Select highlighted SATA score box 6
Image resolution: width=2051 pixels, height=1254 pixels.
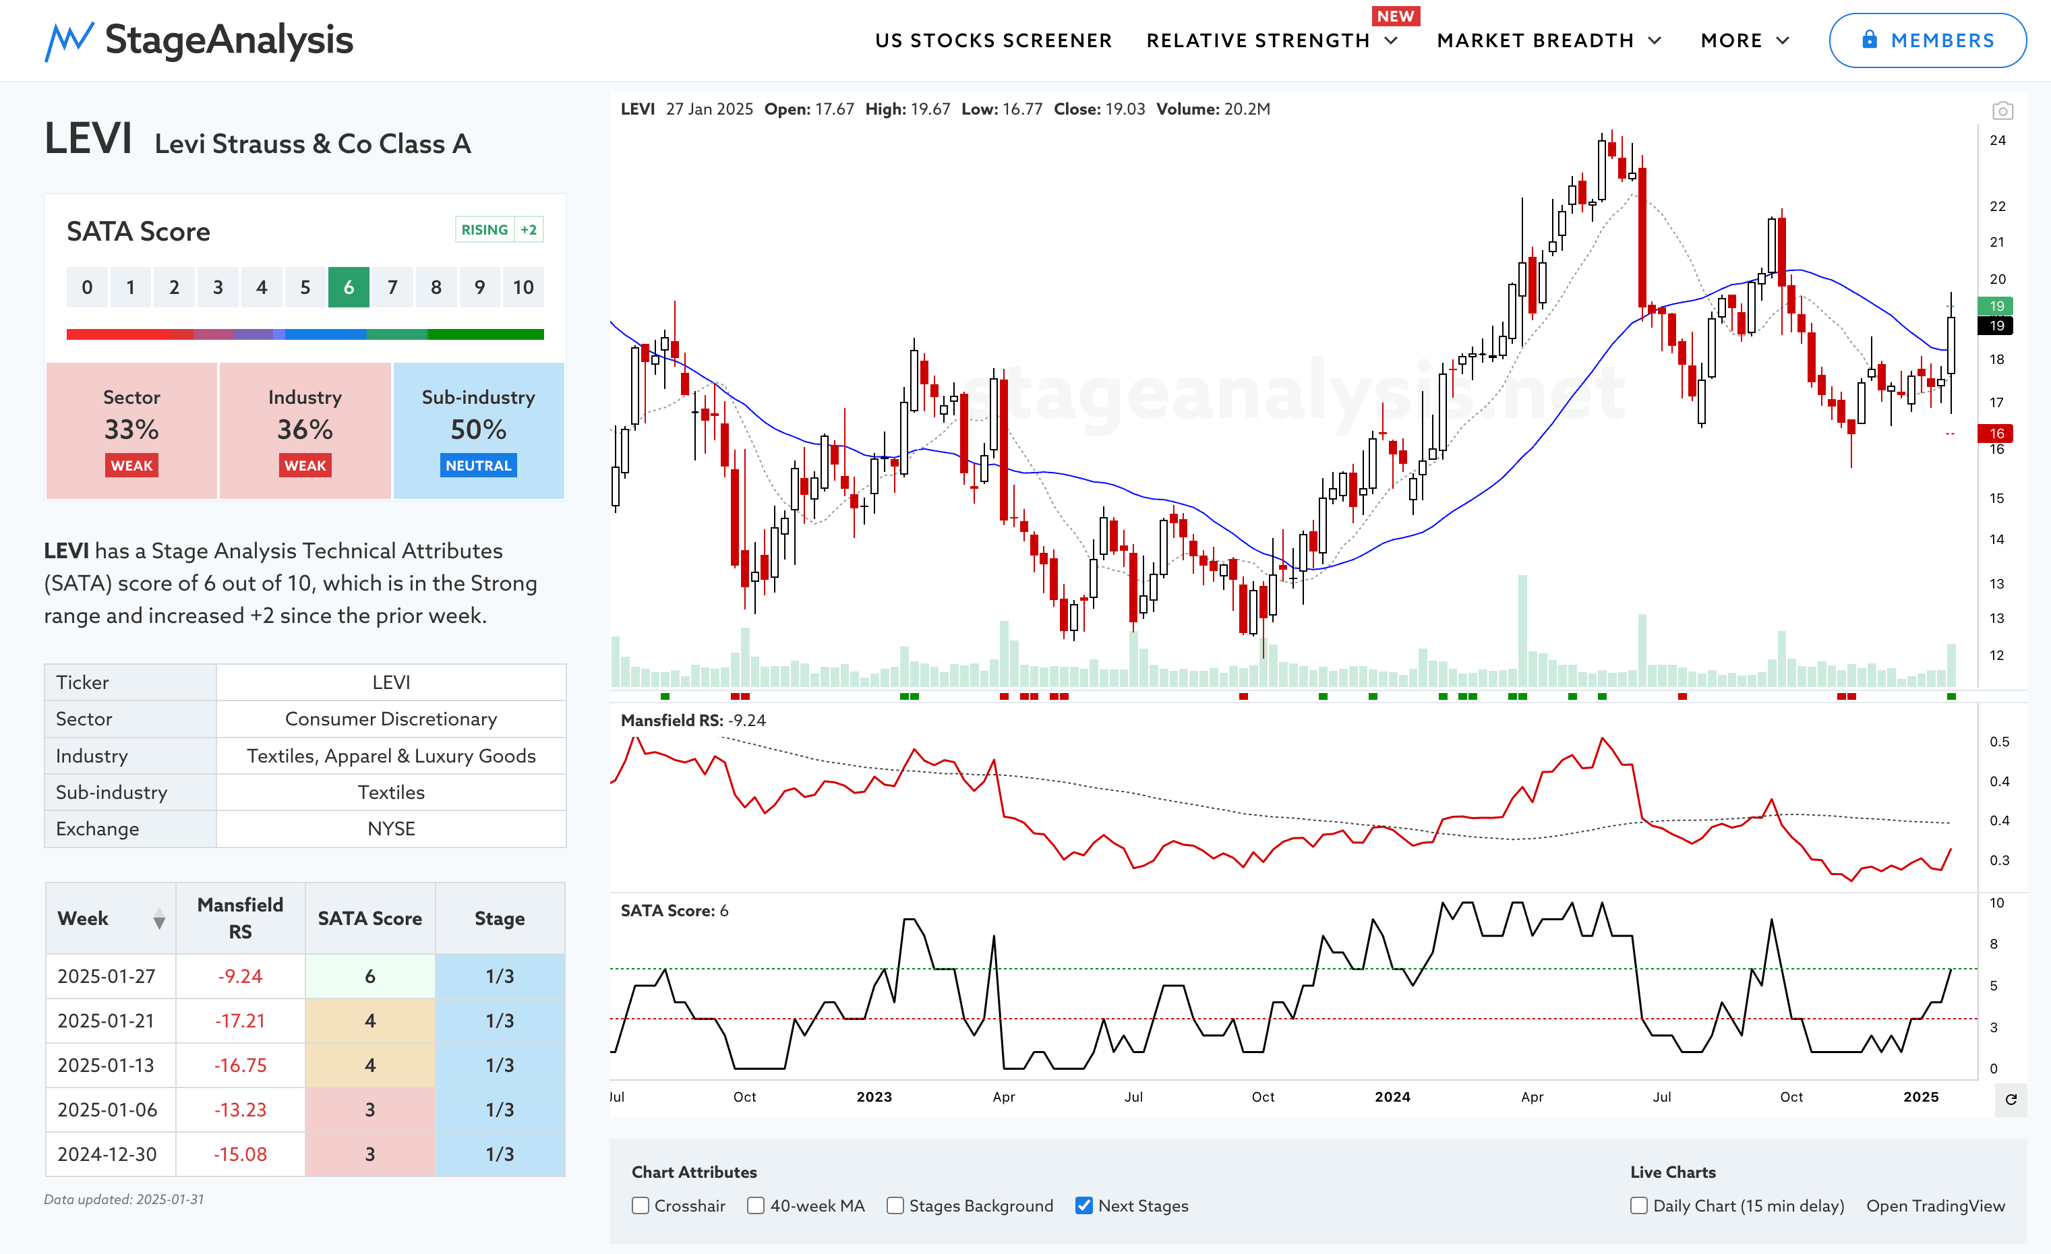click(349, 287)
